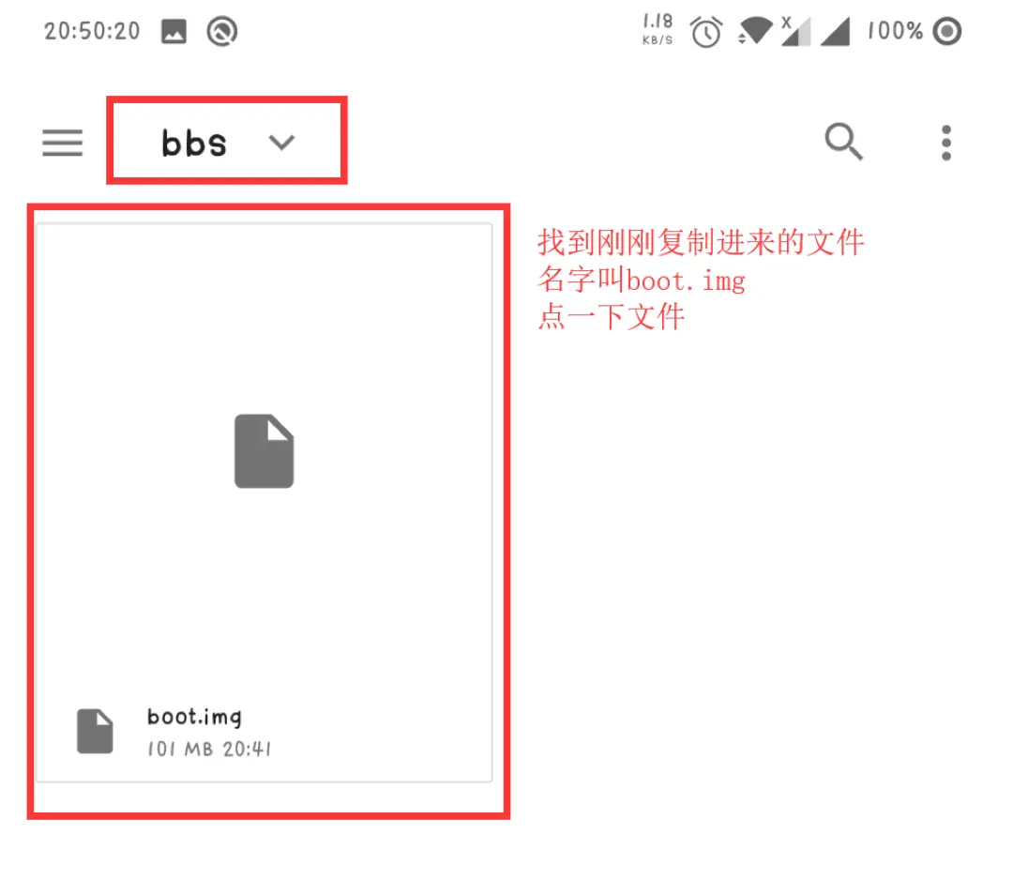Tap the full-strength cellular signal icon
This screenshot has width=1013, height=895.
click(x=835, y=32)
